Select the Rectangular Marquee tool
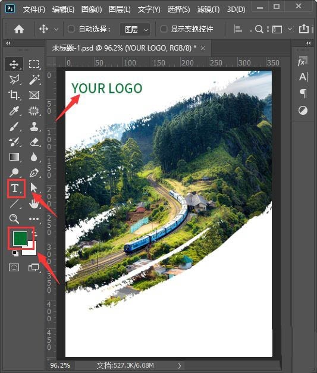The width and height of the screenshot is (317, 373). 34,64
